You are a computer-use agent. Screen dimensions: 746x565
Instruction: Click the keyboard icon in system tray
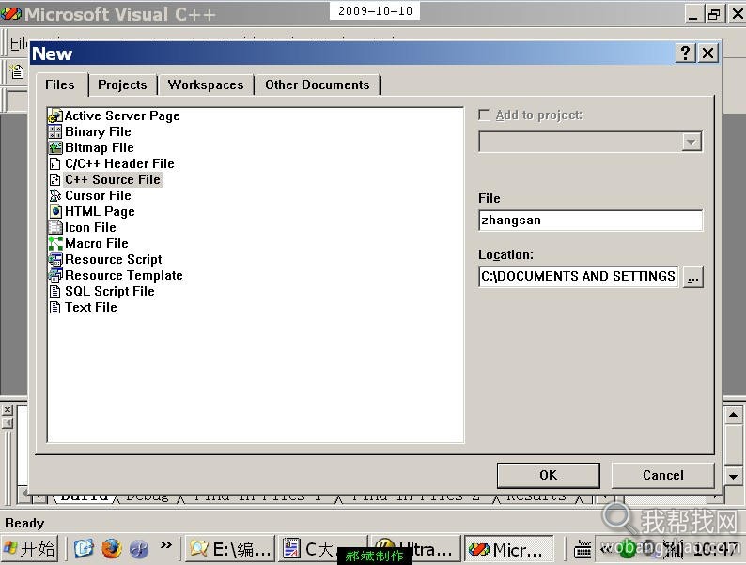tap(583, 550)
